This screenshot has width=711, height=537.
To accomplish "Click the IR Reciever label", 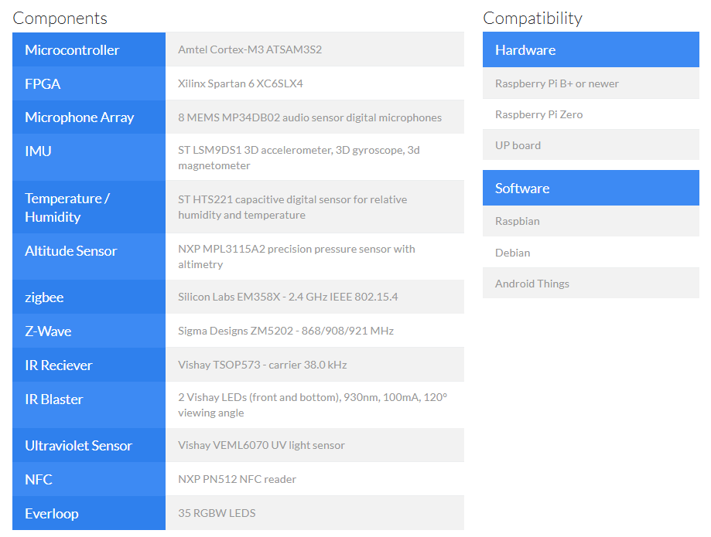I will [x=58, y=365].
